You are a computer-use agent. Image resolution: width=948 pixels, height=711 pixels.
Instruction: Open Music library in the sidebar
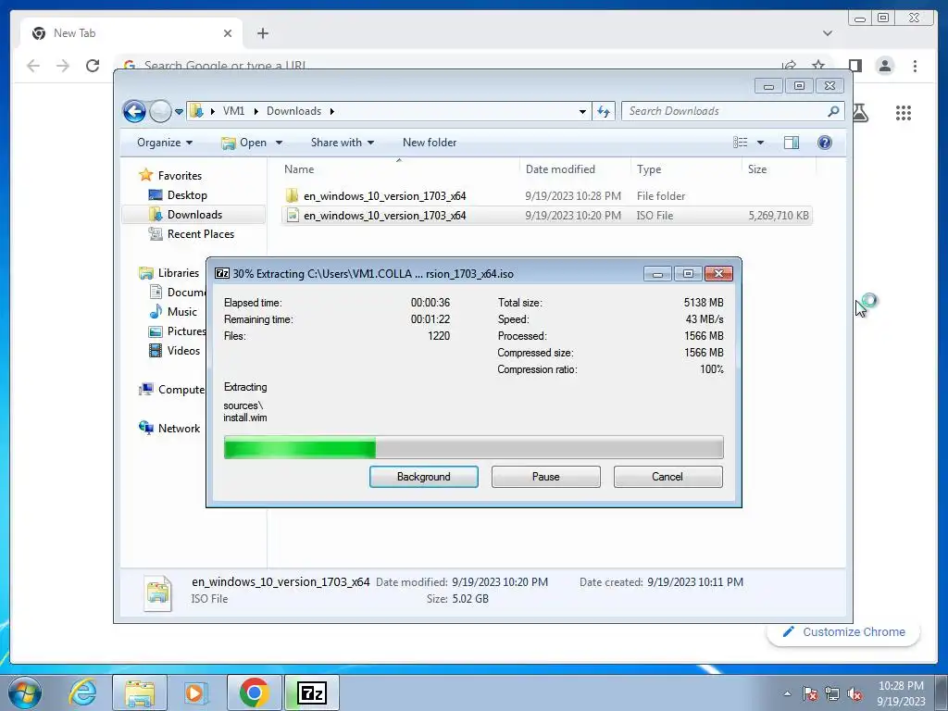[x=181, y=312]
